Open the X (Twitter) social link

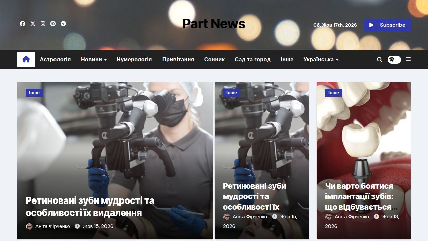click(33, 24)
